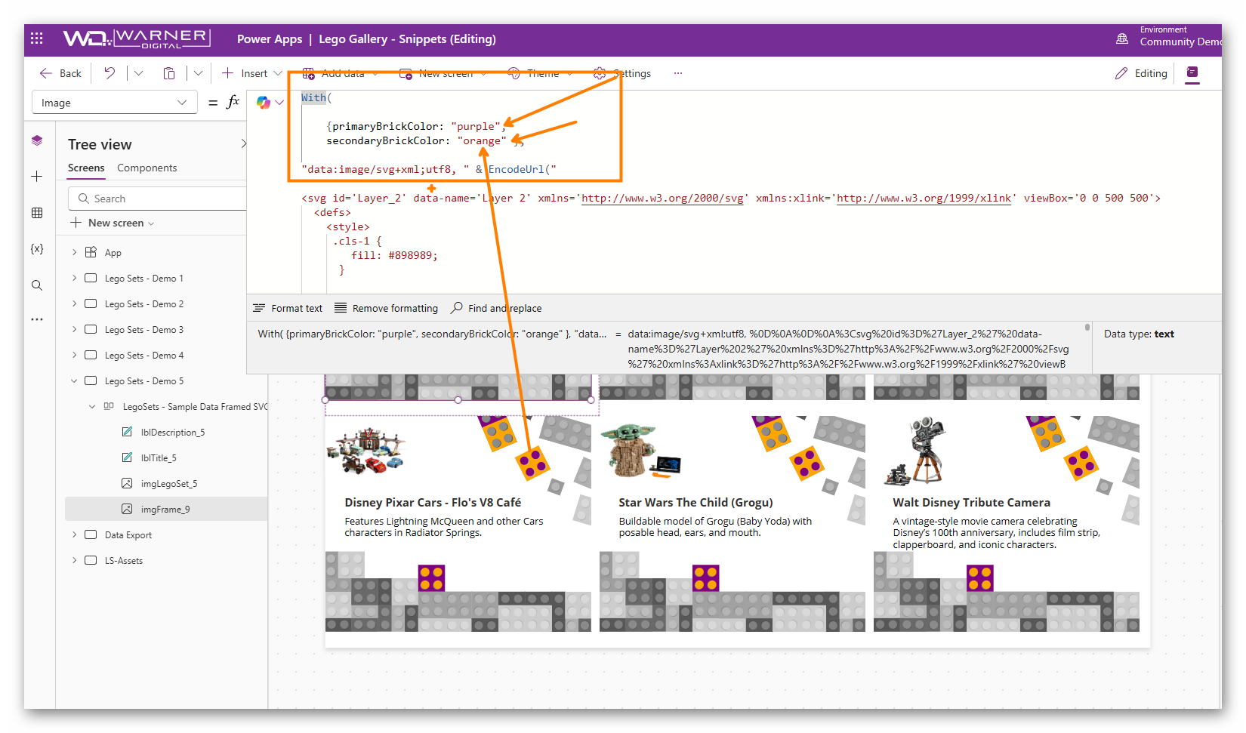This screenshot has width=1246, height=733.
Task: Click New screen in the tree view
Action: (113, 223)
